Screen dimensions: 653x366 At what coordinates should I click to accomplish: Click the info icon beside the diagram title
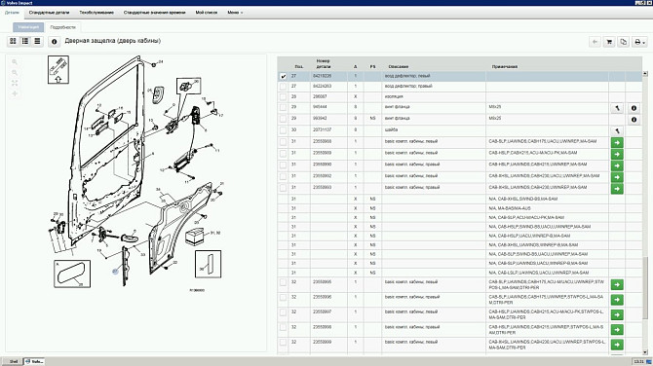pyautogui.click(x=55, y=42)
